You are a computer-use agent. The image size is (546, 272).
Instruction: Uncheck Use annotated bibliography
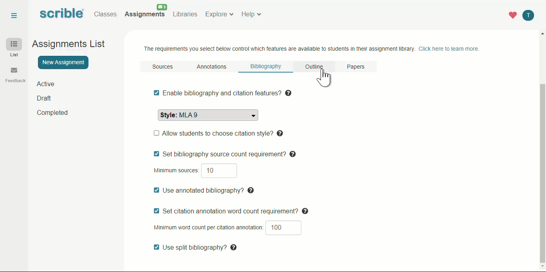tap(156, 190)
